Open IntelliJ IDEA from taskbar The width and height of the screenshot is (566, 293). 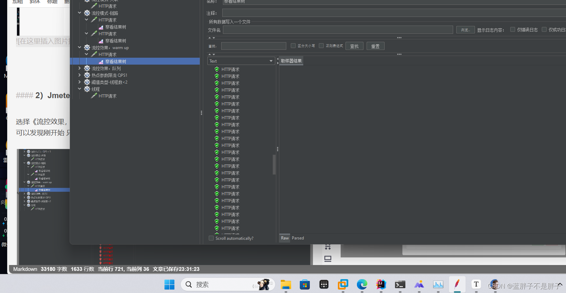coord(381,284)
